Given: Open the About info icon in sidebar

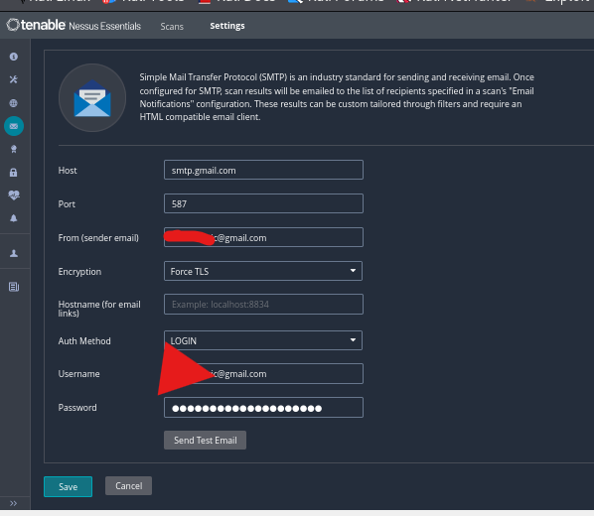Looking at the screenshot, I should (x=14, y=57).
